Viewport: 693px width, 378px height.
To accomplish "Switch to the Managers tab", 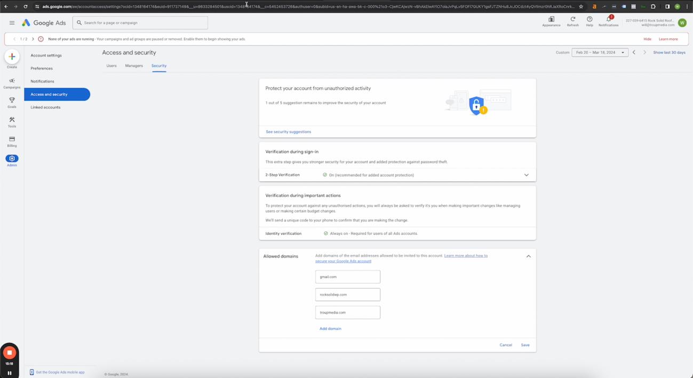I will point(134,66).
